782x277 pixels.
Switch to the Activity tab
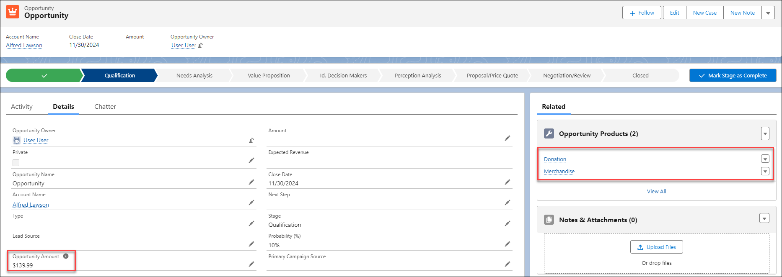point(22,107)
